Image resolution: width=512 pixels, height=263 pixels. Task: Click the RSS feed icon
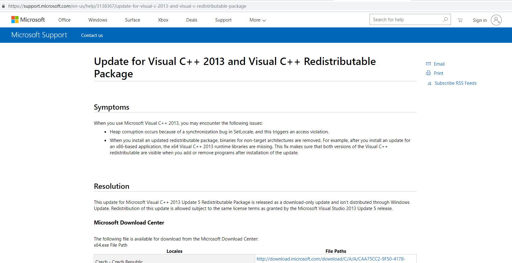tap(429, 83)
